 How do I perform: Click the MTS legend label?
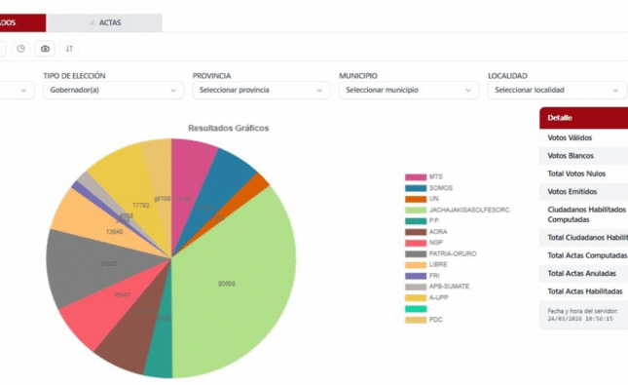point(436,176)
